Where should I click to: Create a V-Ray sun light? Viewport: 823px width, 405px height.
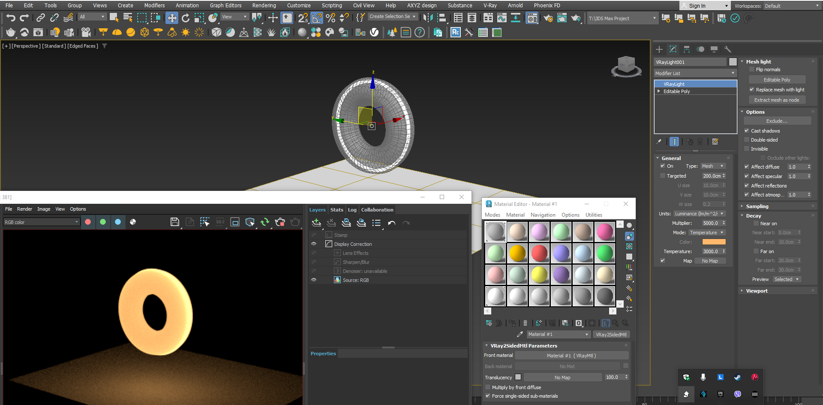(x=186, y=32)
